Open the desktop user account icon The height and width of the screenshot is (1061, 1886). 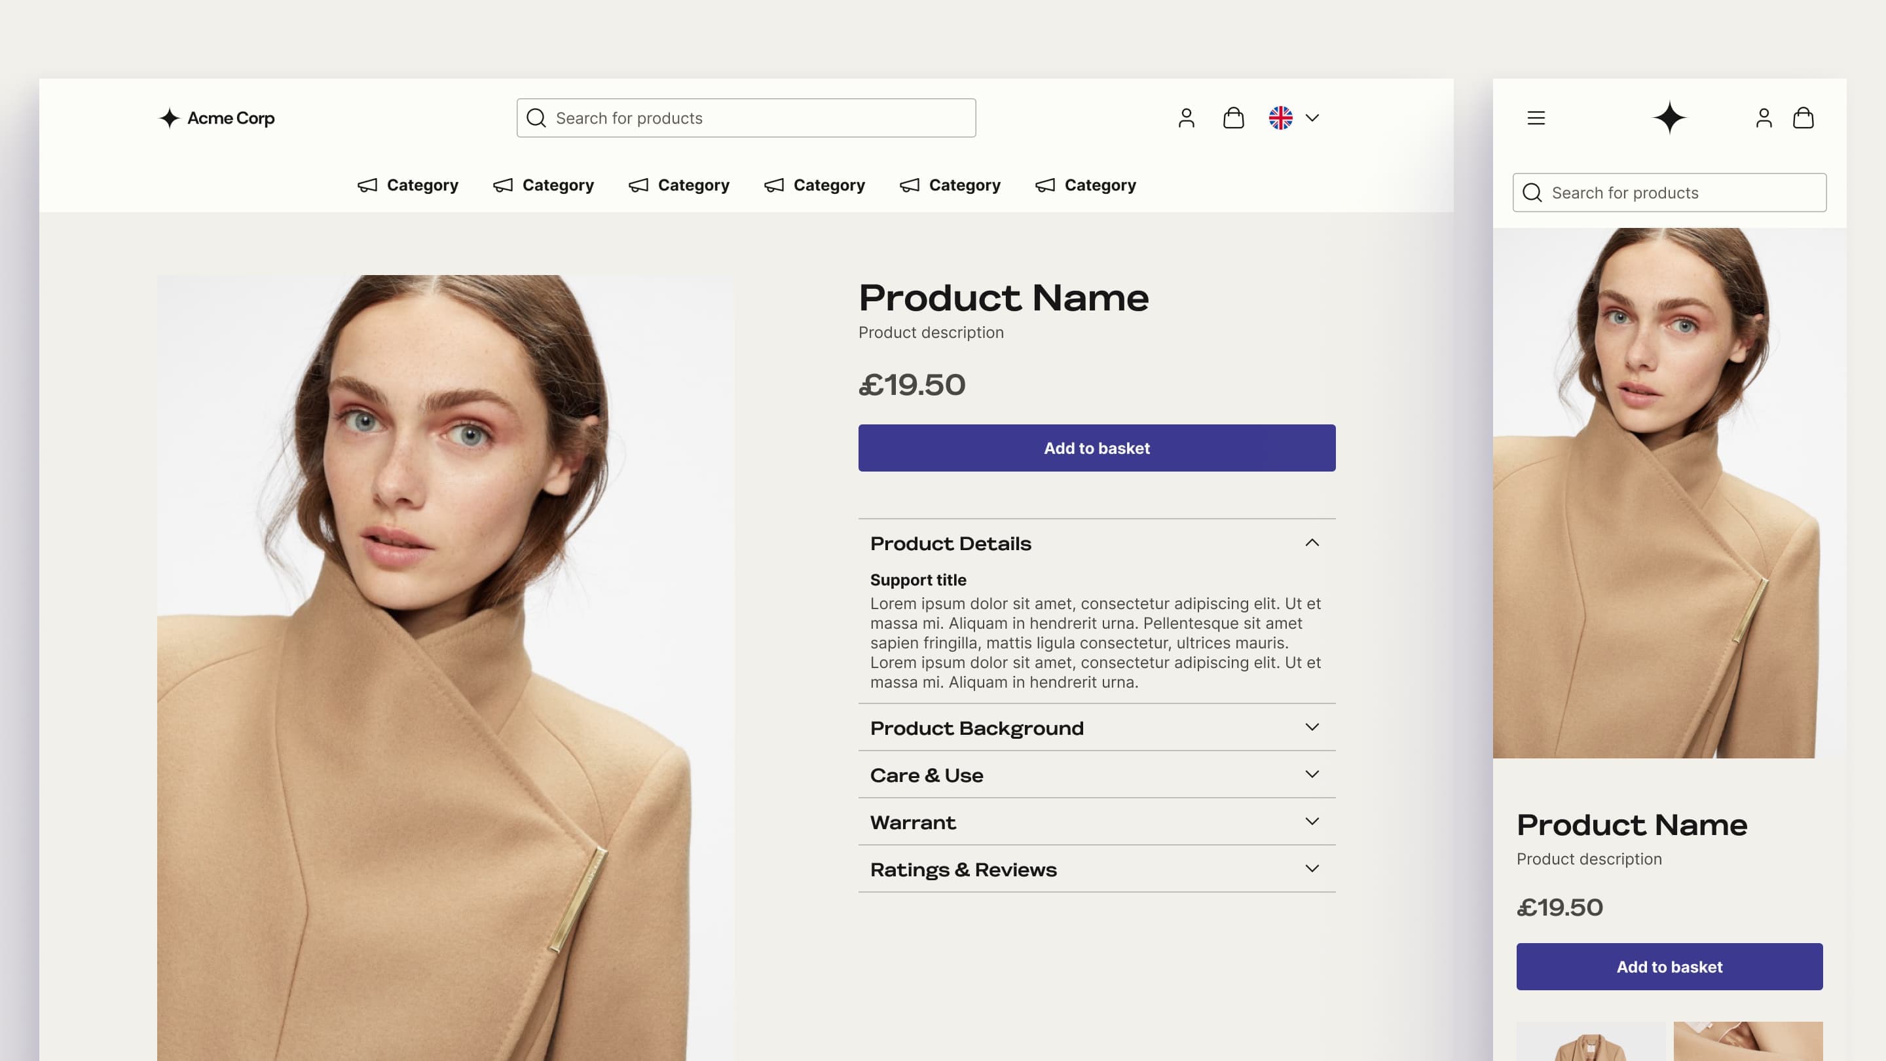pyautogui.click(x=1186, y=118)
